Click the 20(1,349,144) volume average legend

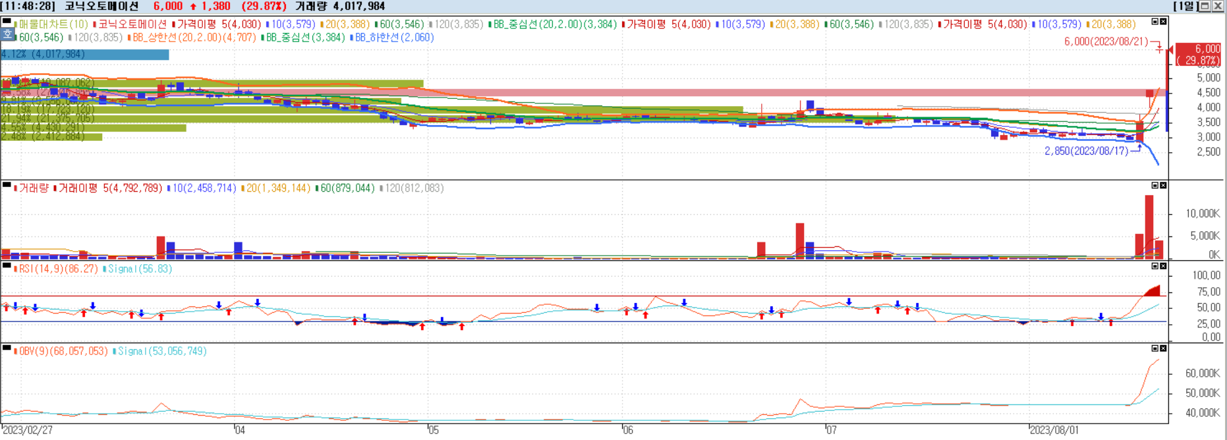tap(275, 188)
